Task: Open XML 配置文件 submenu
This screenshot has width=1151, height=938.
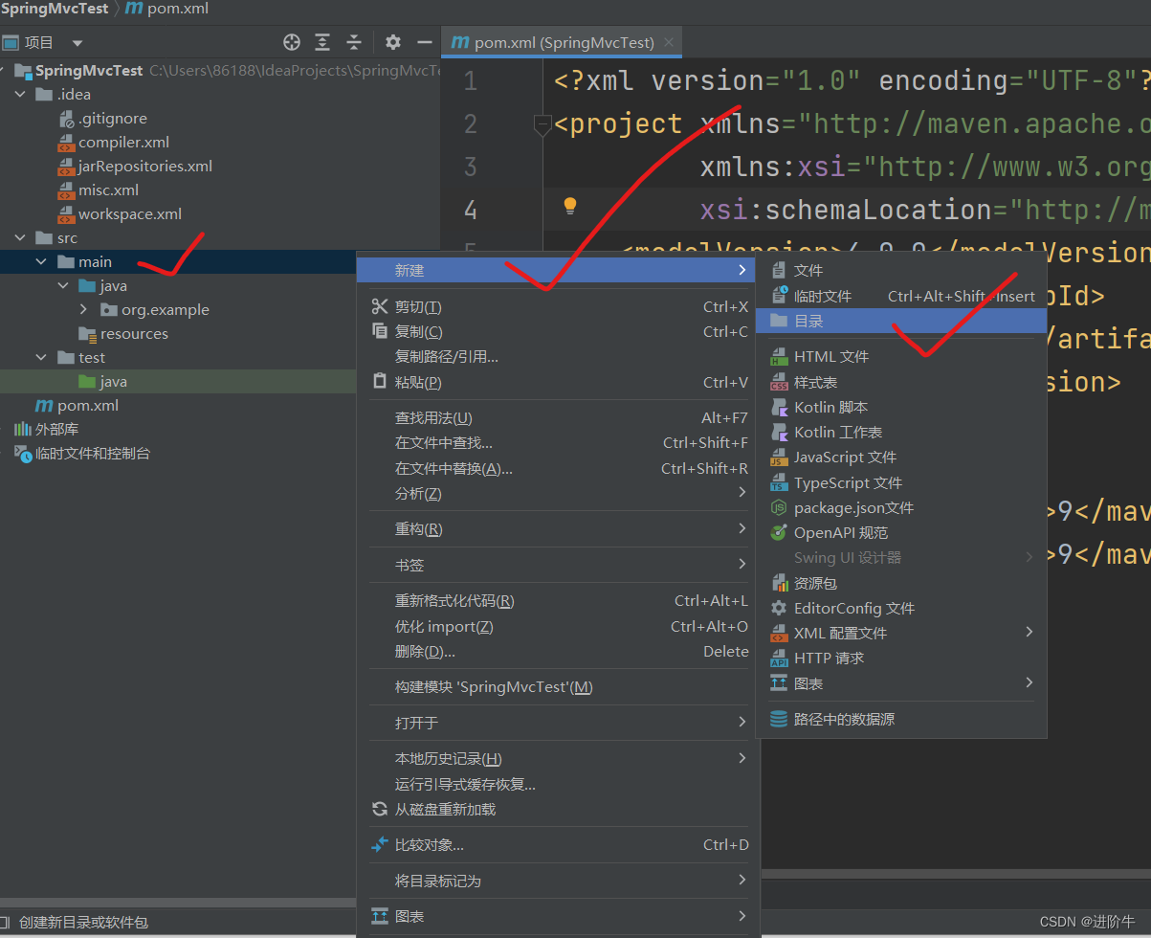Action: click(901, 634)
